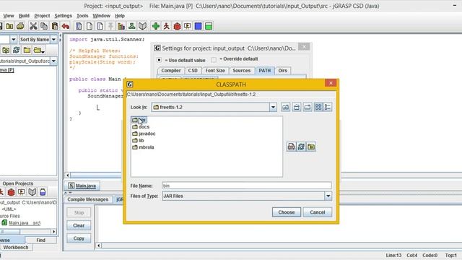Click the red Undo arrow icon
462x260 pixels.
66,26
